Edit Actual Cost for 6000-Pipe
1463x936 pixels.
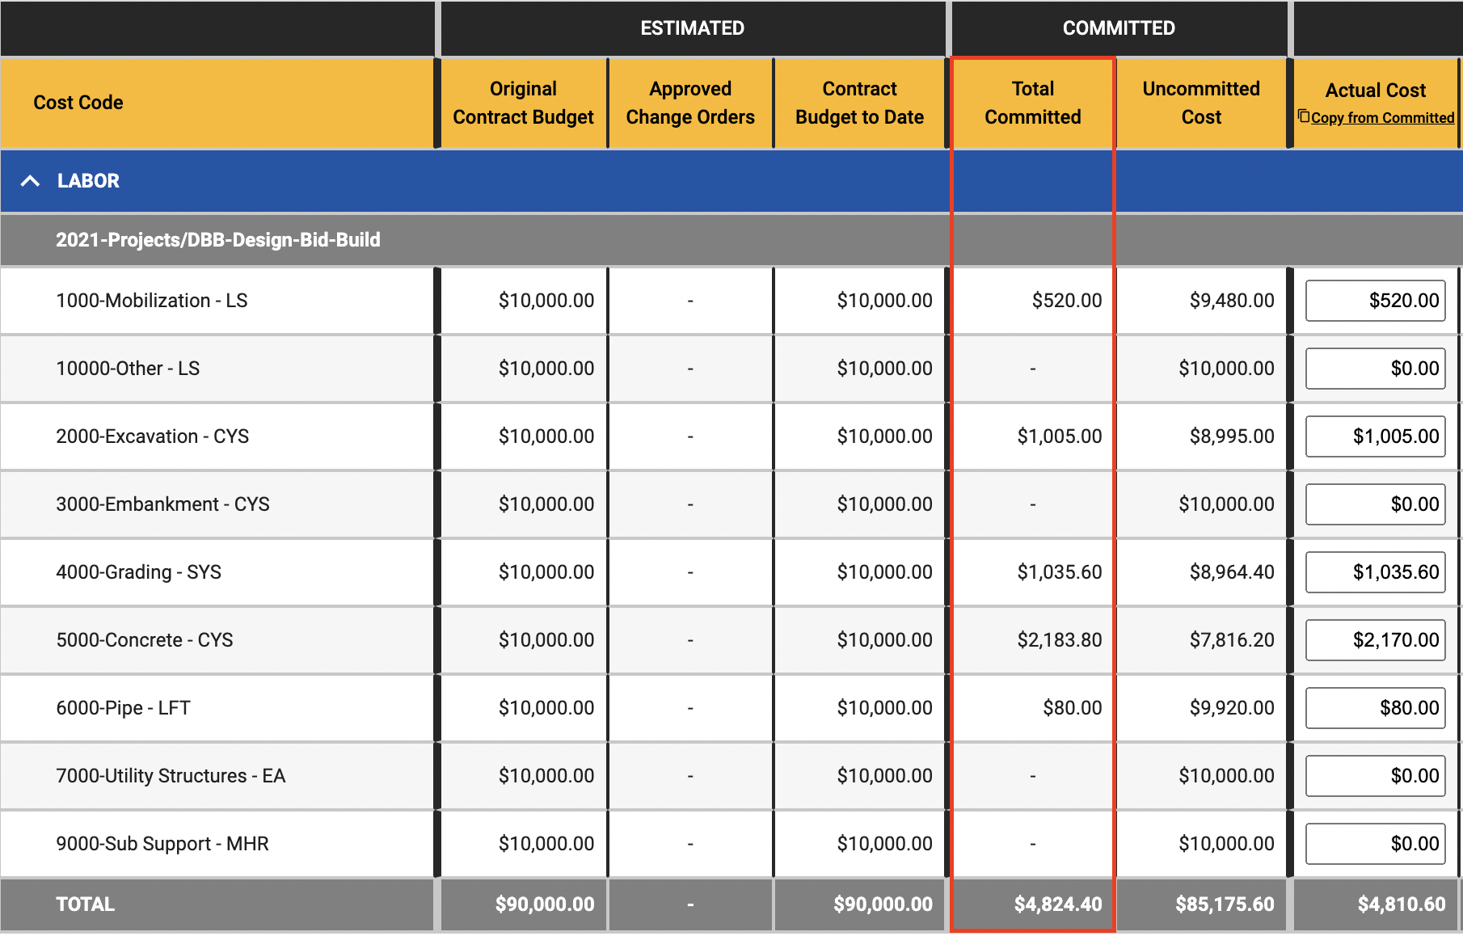click(x=1375, y=708)
